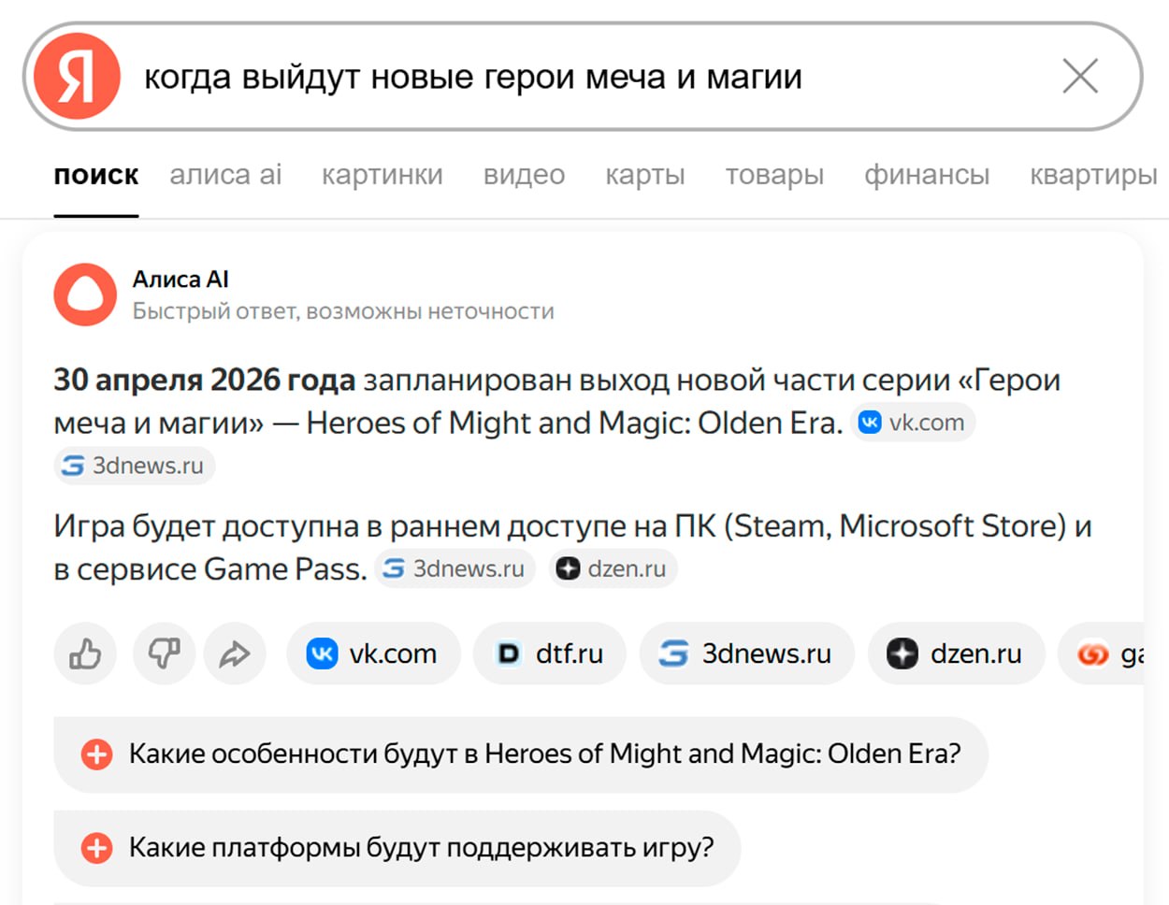The height and width of the screenshot is (905, 1169).
Task: Expand question about supported platforms
Action: click(397, 848)
